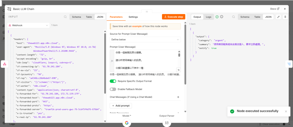Follow the orange example link
This screenshot has width=293, height=127.
pos(137,26)
